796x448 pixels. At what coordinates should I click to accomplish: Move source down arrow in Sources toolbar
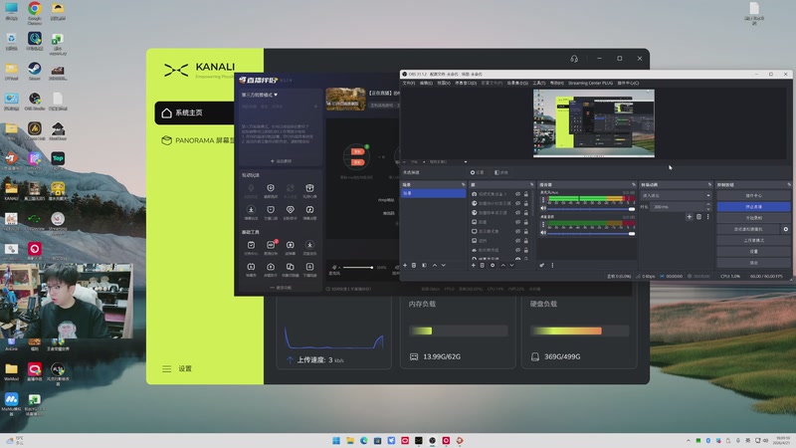511,265
